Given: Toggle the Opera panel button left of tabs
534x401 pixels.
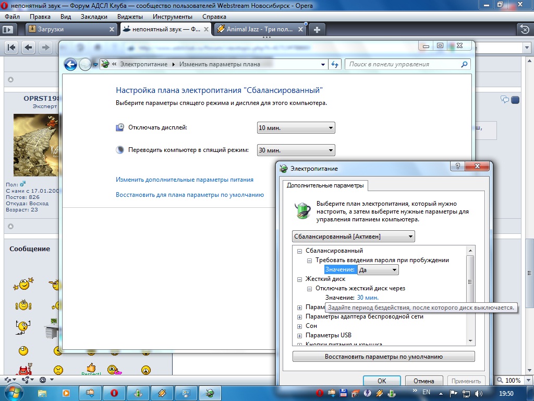Looking at the screenshot, I should coord(8,30).
